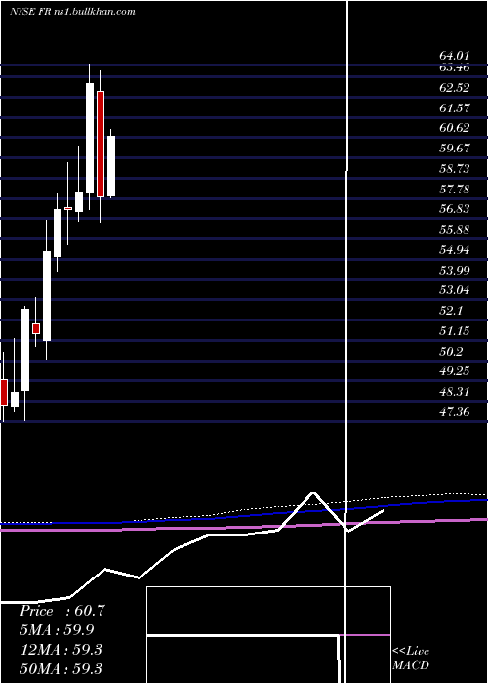
Task: Click the <<Live MACD label
Action: (411, 659)
